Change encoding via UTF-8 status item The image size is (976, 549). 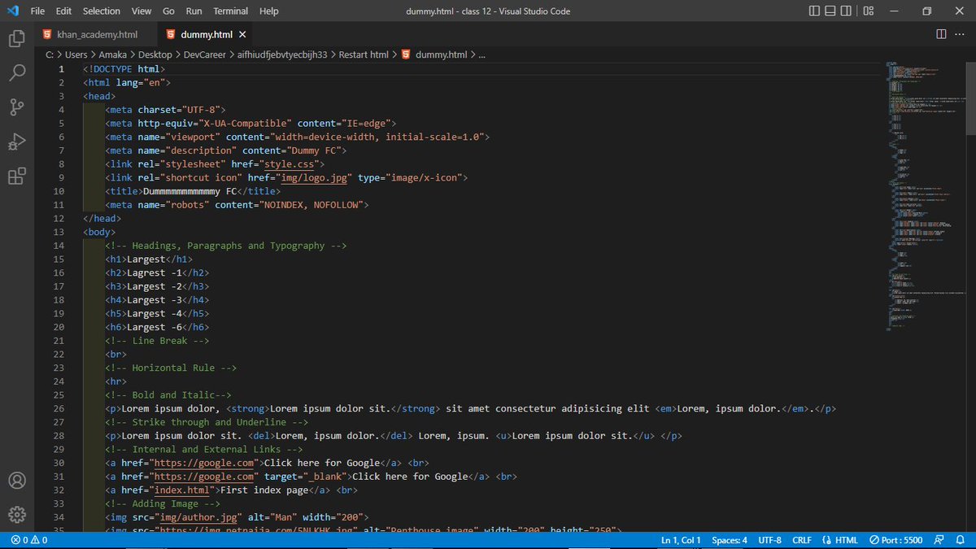coord(769,540)
